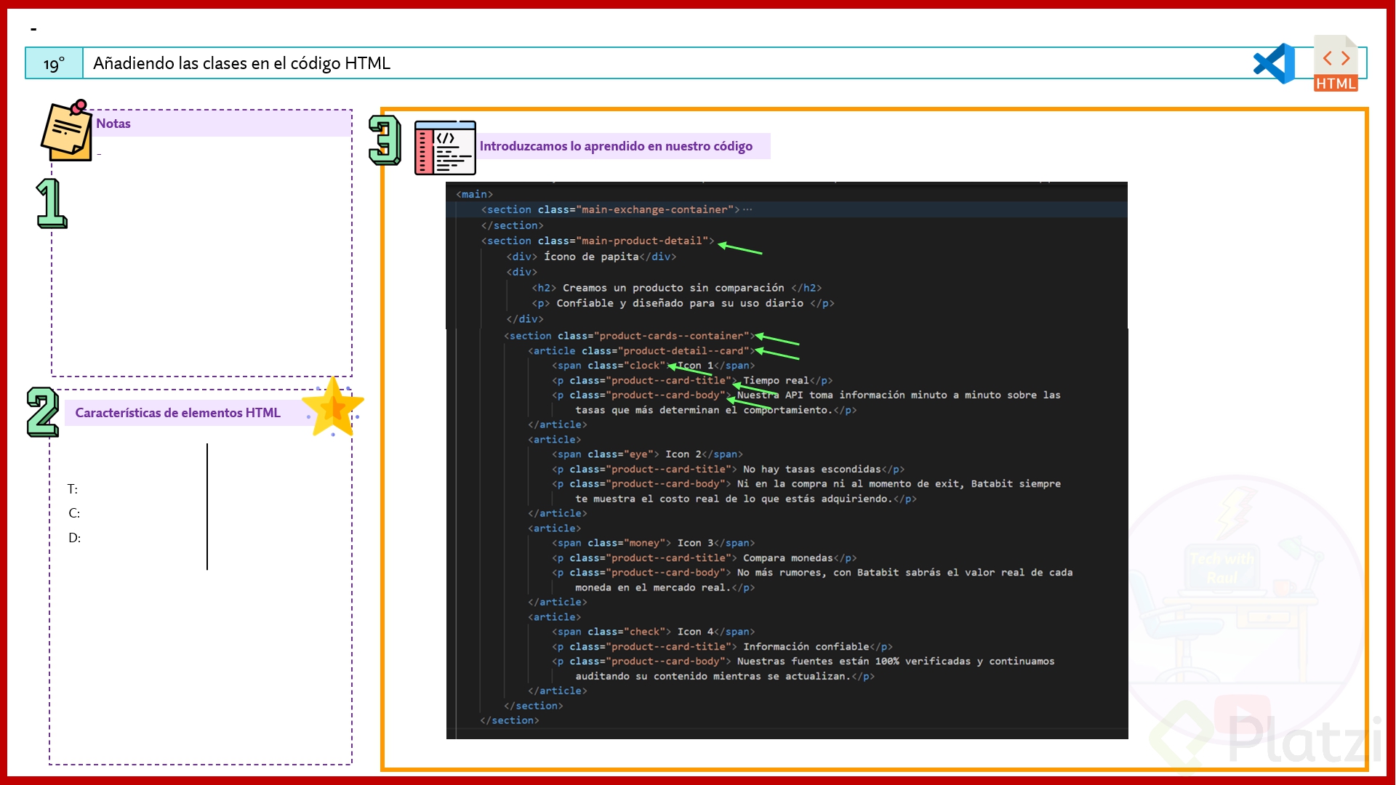Click the 'No más rumores' card body line
The width and height of the screenshot is (1396, 785).
point(812,573)
